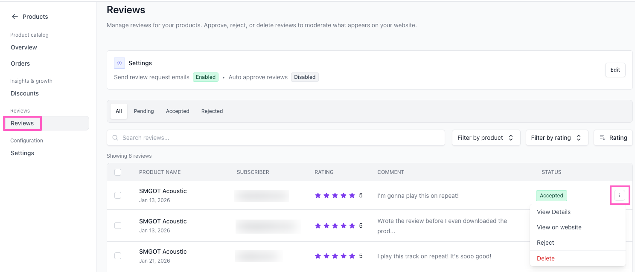The height and width of the screenshot is (272, 635).
Task: Click the fifth star of the first review
Action: [352, 196]
